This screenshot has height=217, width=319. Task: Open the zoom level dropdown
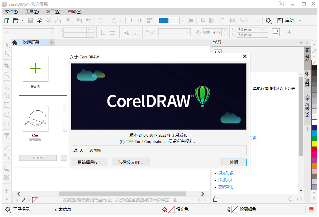tap(182, 20)
